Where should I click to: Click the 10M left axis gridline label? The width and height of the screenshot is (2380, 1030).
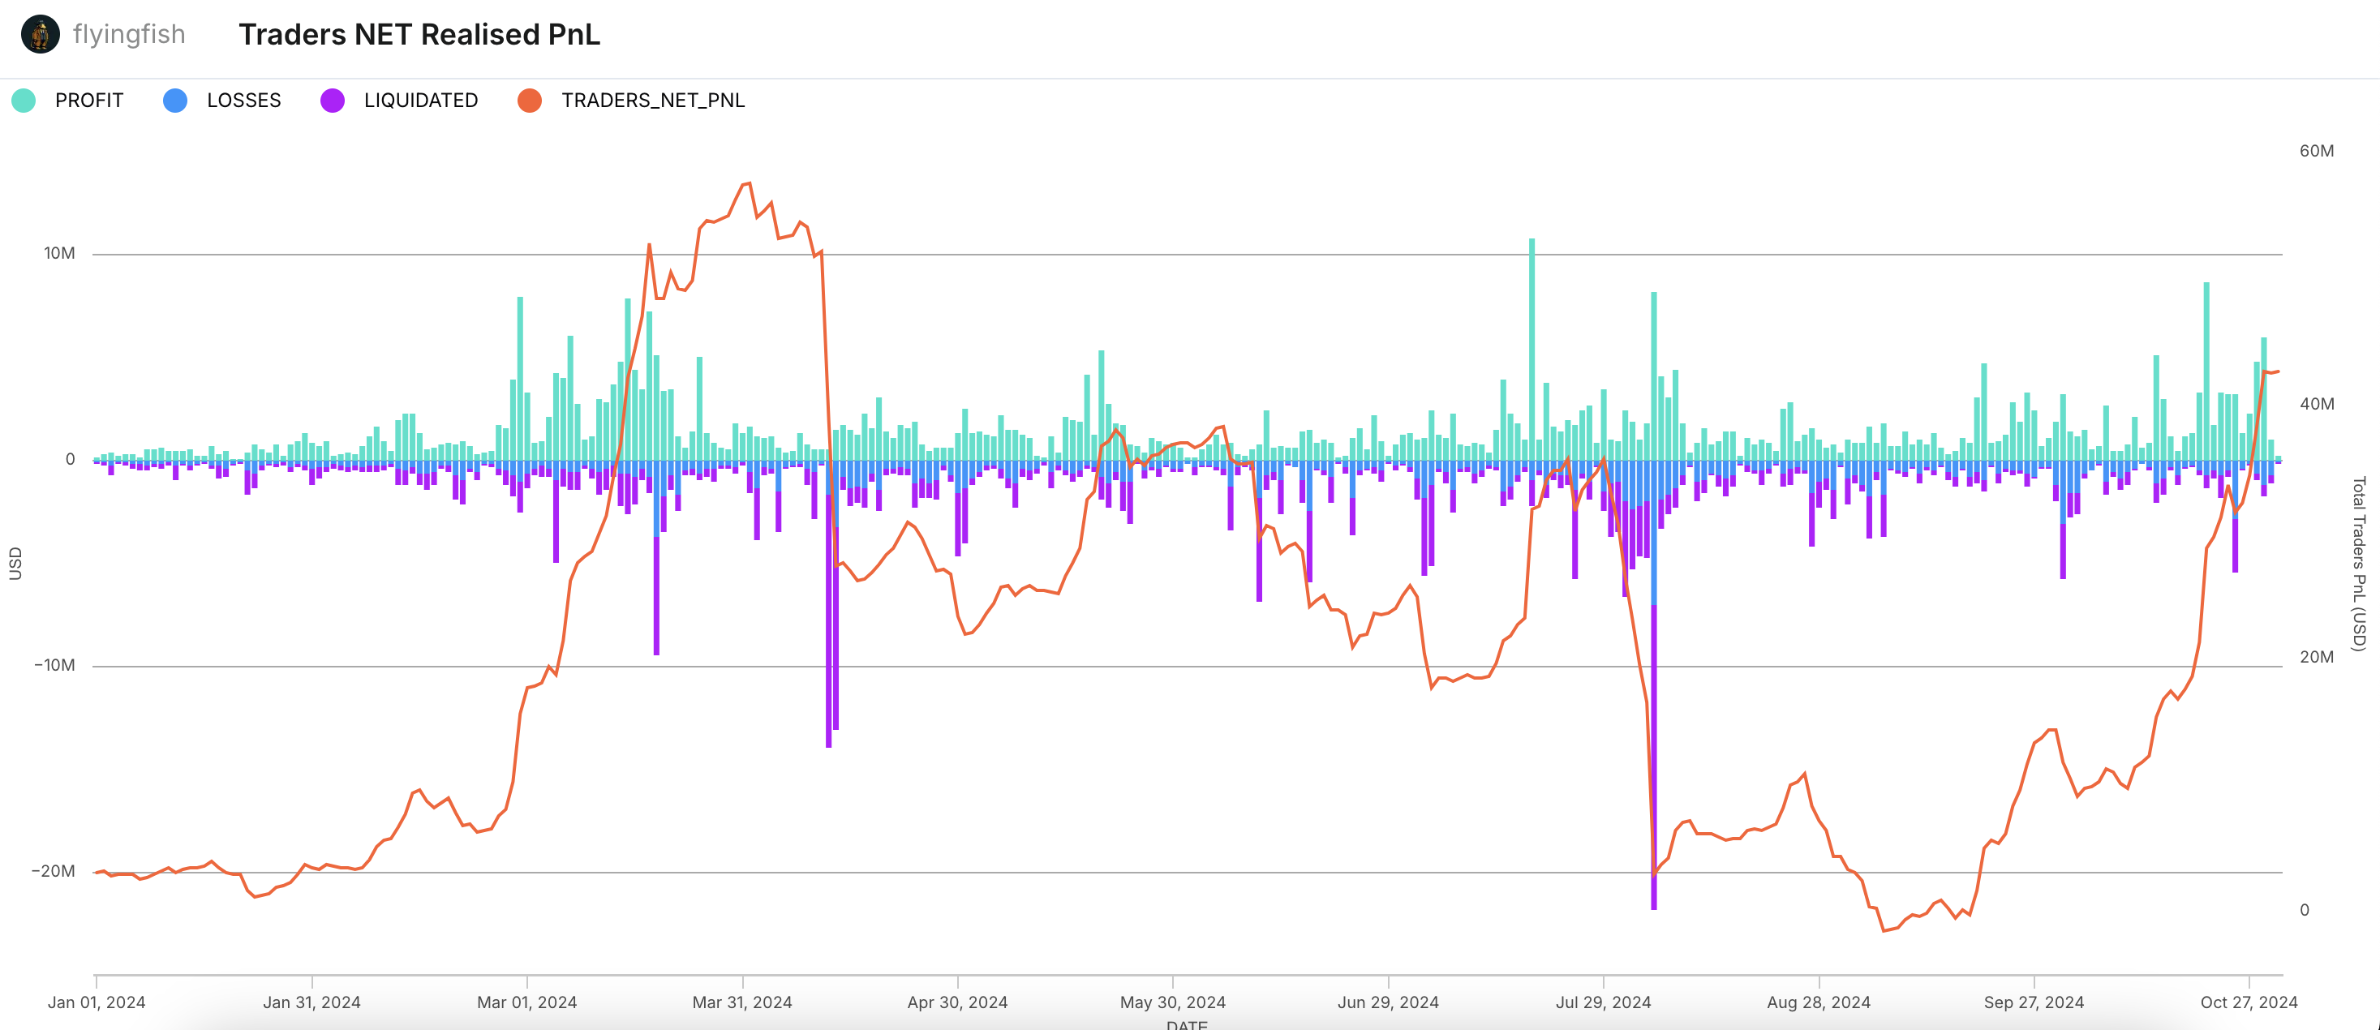pos(59,253)
